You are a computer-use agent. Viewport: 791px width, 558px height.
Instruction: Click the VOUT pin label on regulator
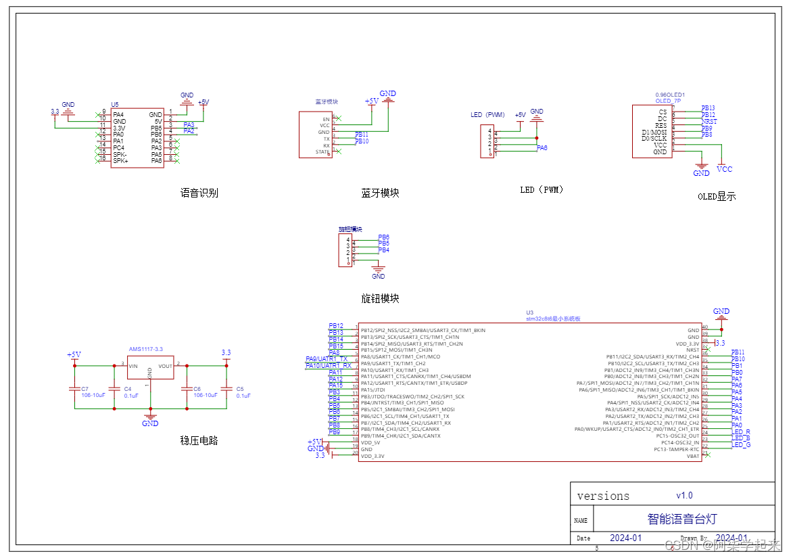pos(166,367)
